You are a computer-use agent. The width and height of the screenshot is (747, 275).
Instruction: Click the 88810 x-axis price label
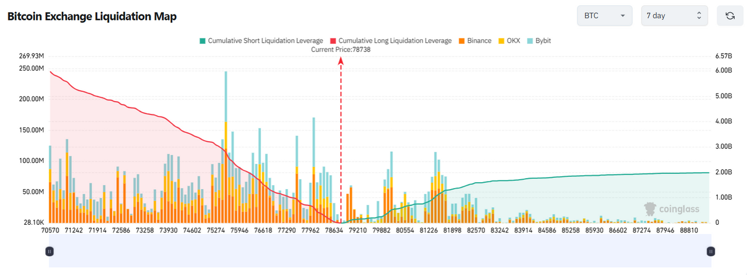(690, 231)
